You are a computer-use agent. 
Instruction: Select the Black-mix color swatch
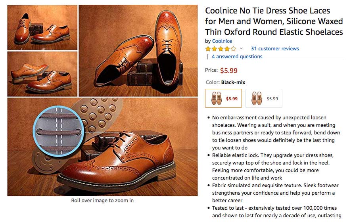(x=223, y=98)
